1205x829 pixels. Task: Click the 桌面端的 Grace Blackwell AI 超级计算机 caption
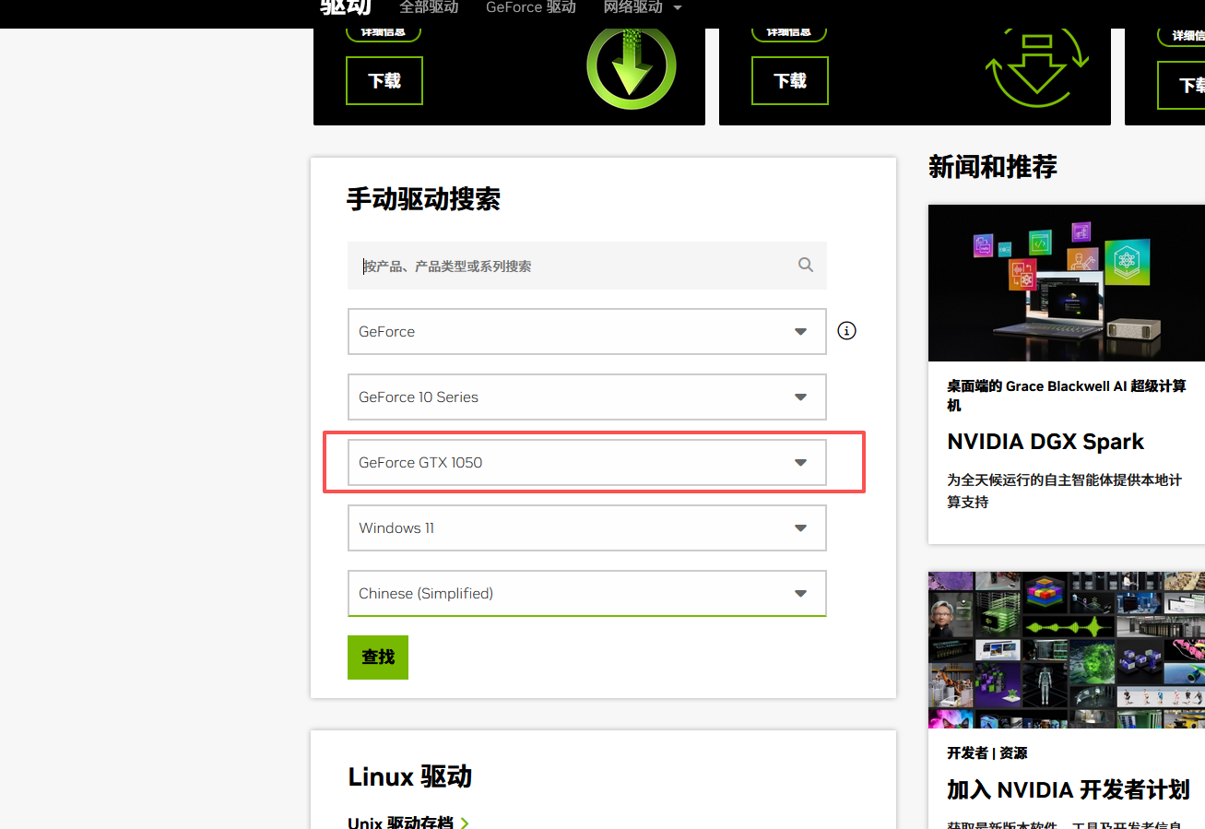[1067, 396]
